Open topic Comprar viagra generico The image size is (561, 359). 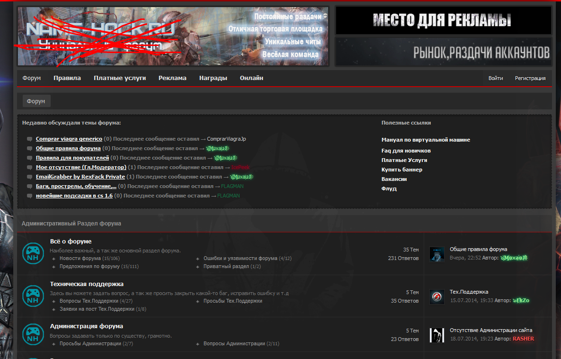[69, 139]
